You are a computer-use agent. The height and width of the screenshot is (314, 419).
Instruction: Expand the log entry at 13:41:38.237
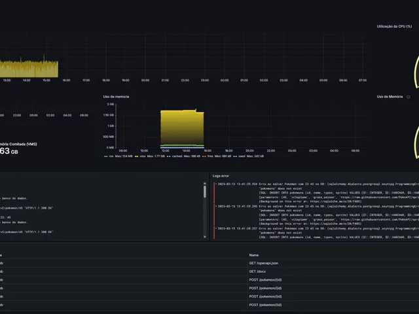[x=216, y=228]
